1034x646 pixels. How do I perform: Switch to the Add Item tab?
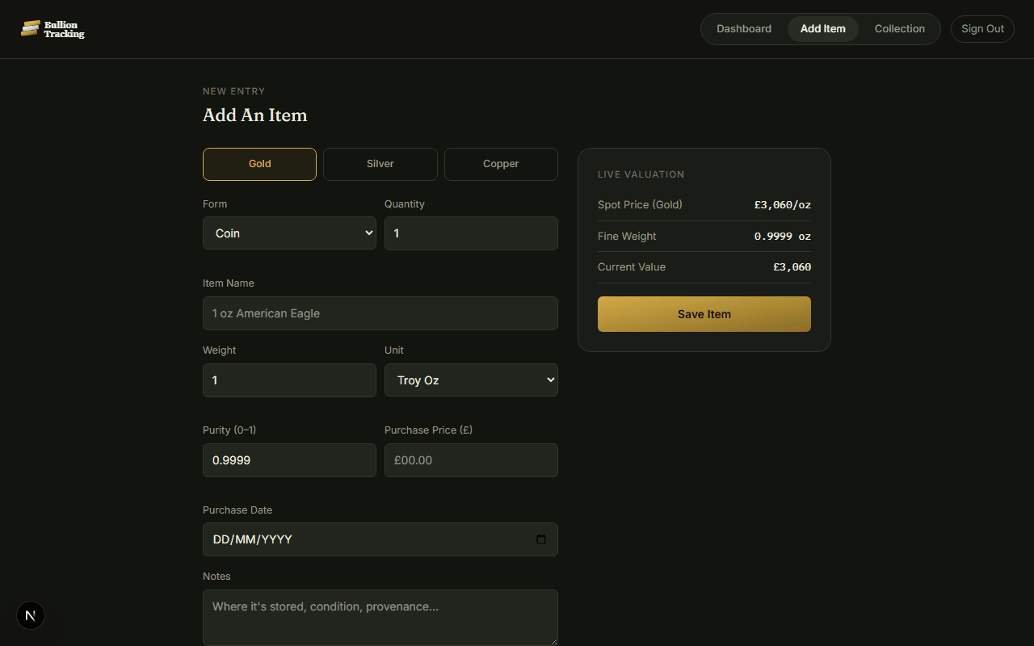click(823, 29)
